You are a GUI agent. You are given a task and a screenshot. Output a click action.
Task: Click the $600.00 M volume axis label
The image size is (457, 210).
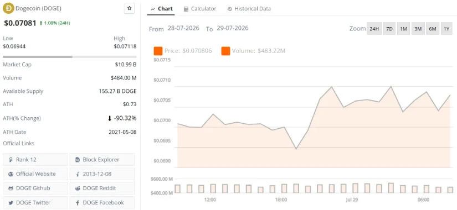[x=161, y=179]
